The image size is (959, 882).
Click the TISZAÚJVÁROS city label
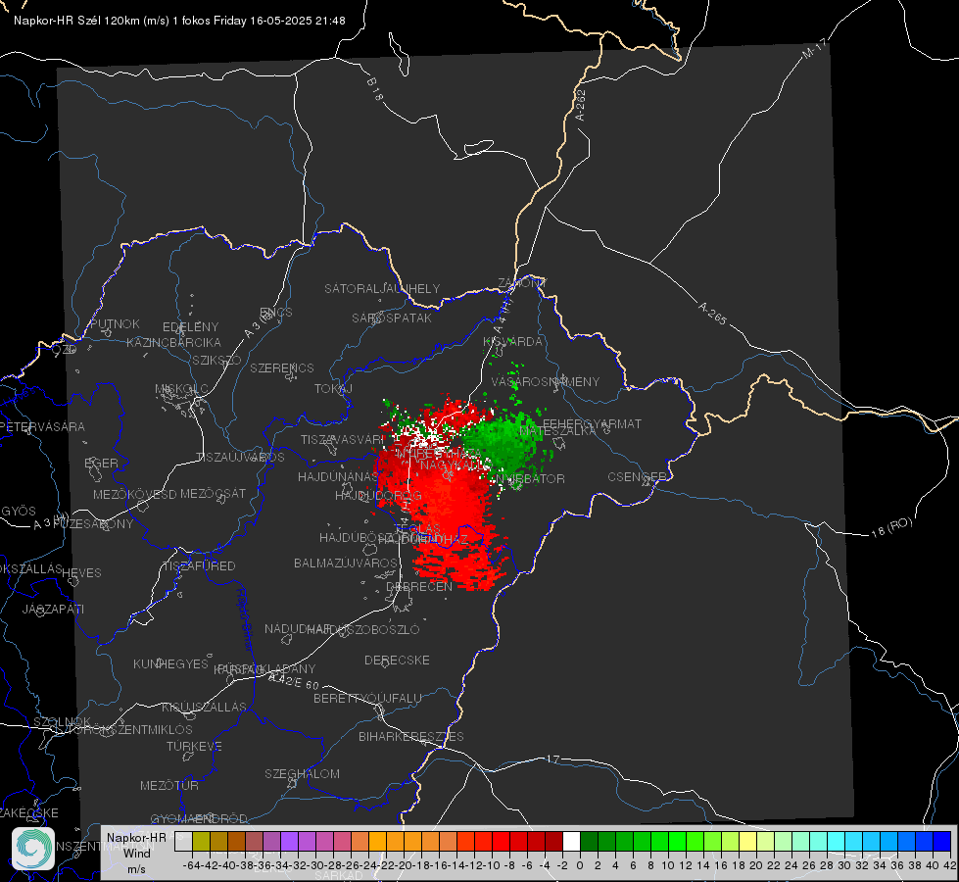[240, 458]
